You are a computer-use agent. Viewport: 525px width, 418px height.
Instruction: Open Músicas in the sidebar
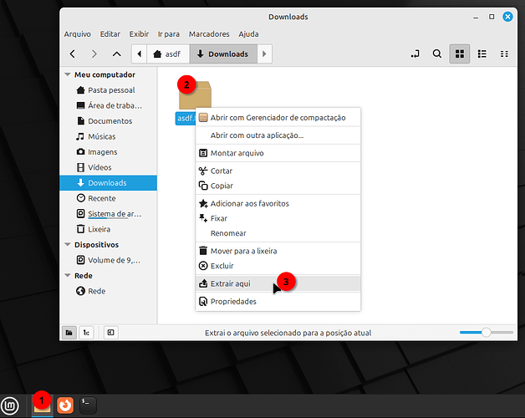[x=108, y=136]
